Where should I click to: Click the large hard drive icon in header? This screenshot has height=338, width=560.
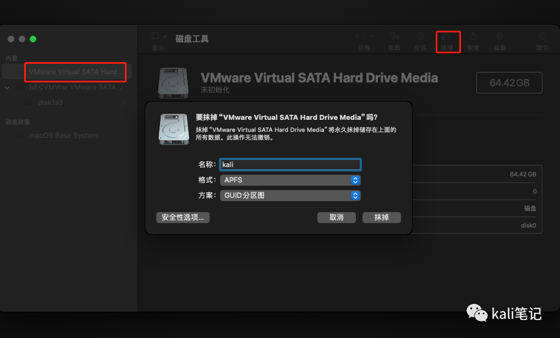coord(173,83)
